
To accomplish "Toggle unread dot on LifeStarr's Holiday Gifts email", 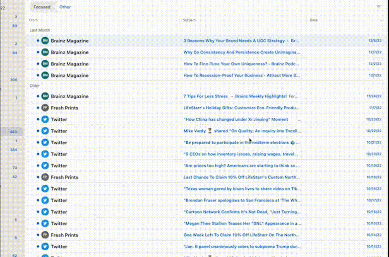I will 38,108.
